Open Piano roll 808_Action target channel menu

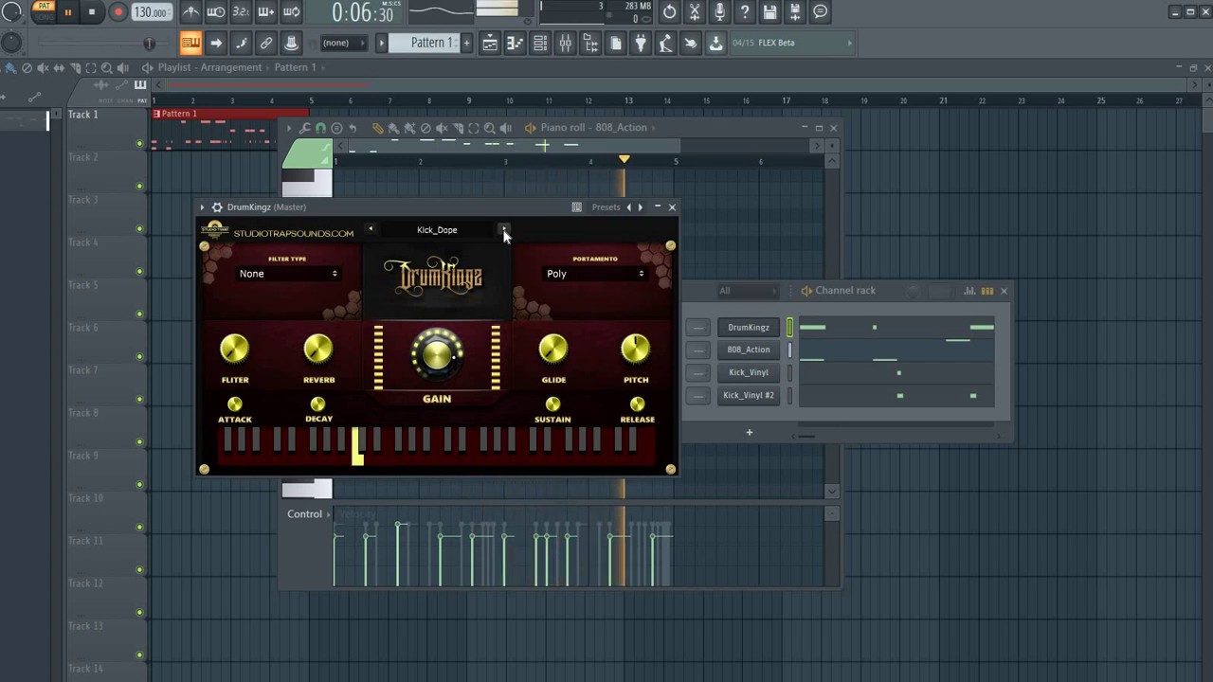click(x=620, y=128)
